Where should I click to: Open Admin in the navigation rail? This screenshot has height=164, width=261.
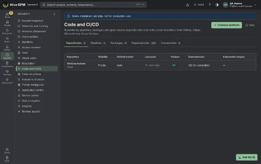[7, 151]
